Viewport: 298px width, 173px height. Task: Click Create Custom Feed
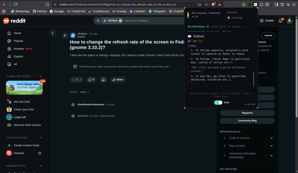(x=26, y=145)
